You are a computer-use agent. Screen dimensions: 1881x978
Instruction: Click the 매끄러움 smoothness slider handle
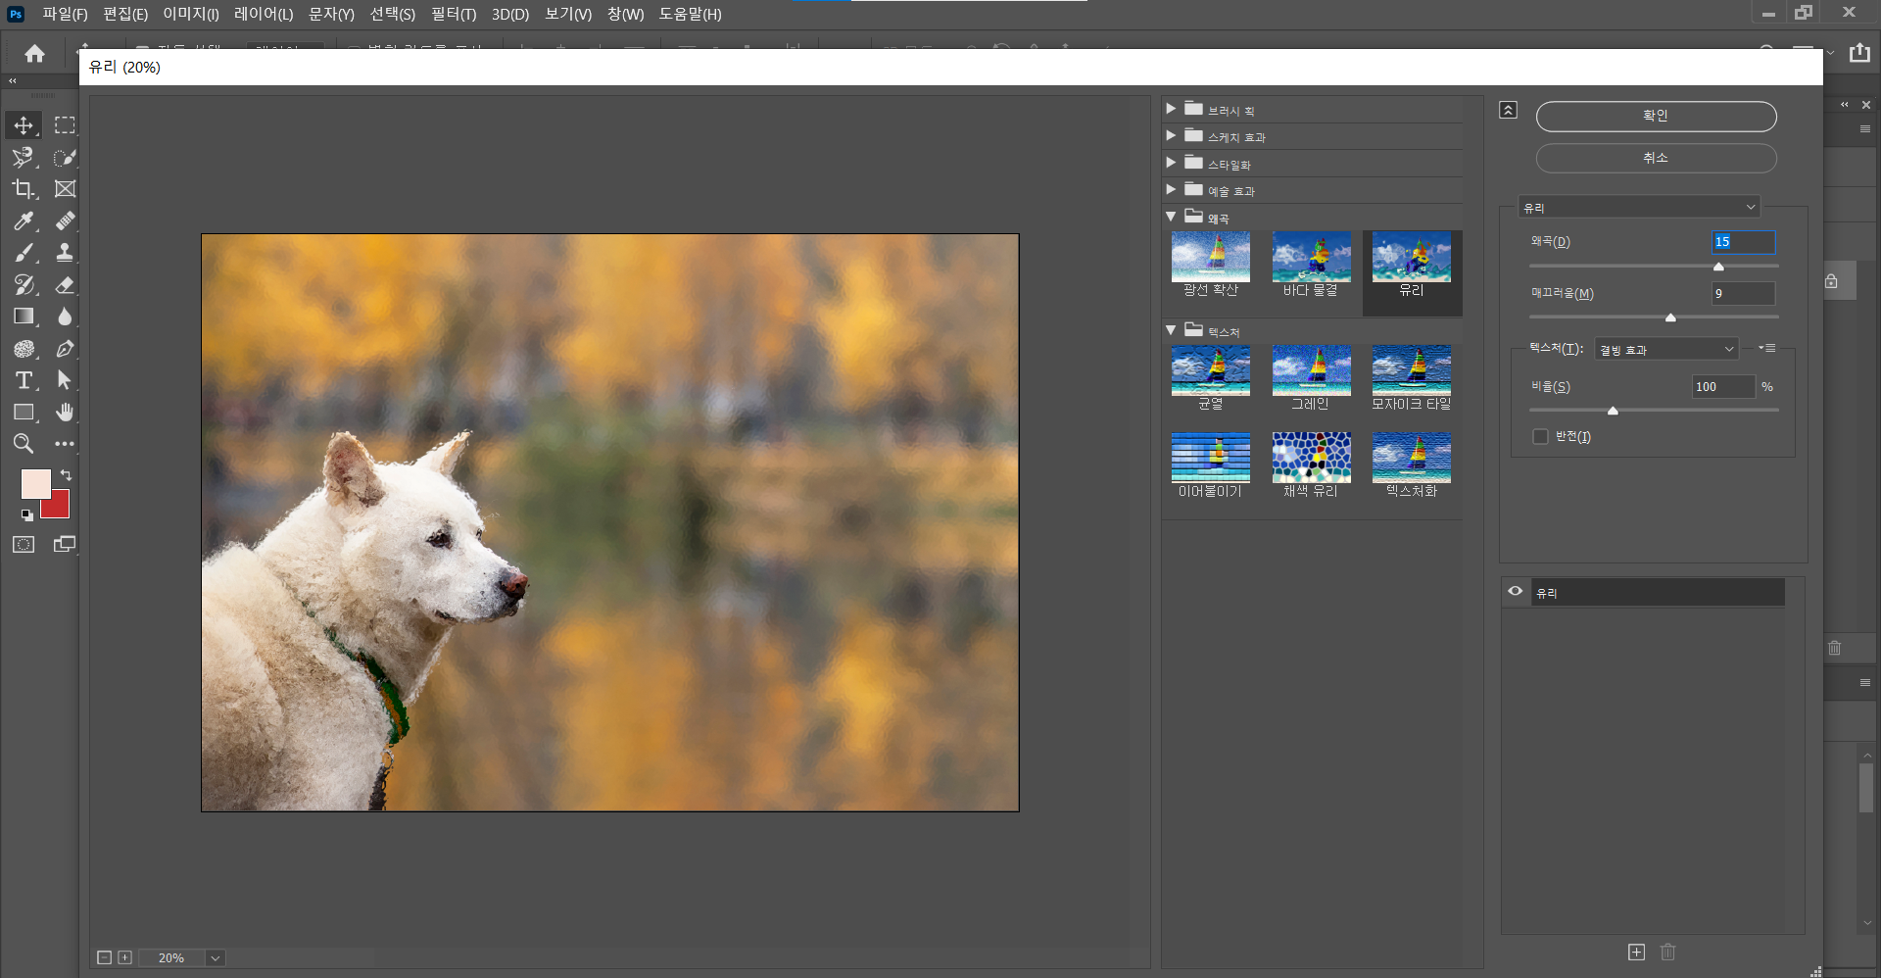click(1670, 318)
